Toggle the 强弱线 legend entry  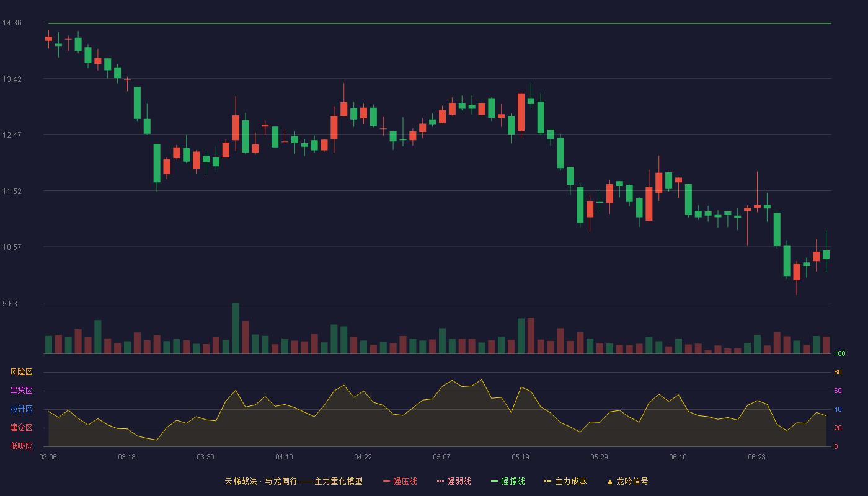(x=454, y=481)
